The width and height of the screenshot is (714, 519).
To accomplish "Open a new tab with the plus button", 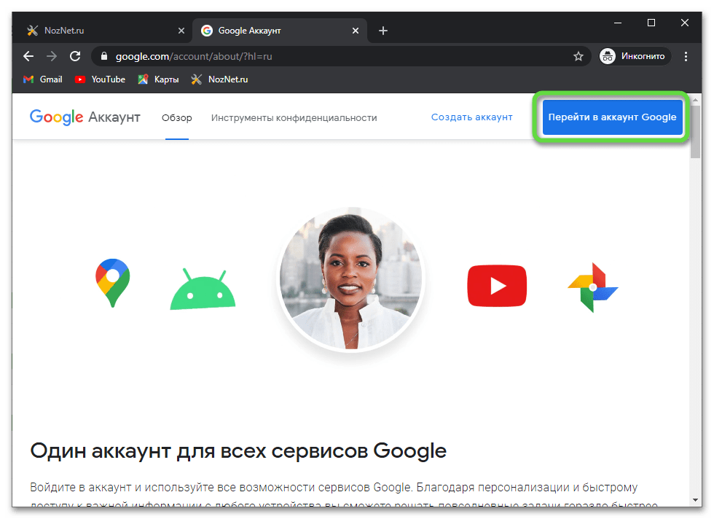I will [x=383, y=31].
